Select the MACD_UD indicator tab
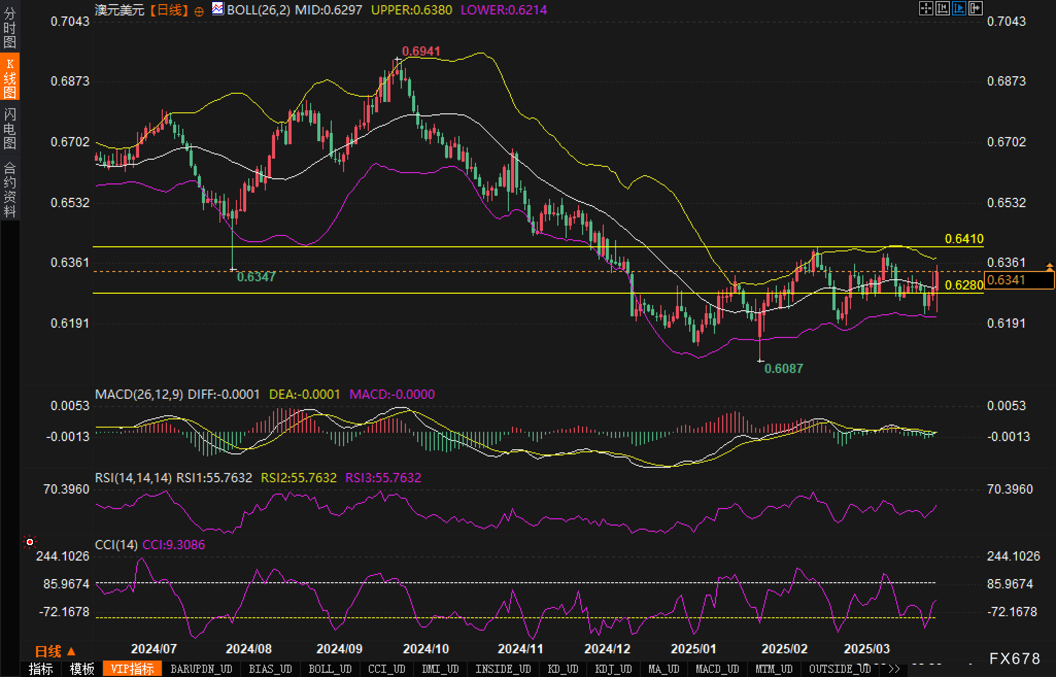 [x=717, y=669]
